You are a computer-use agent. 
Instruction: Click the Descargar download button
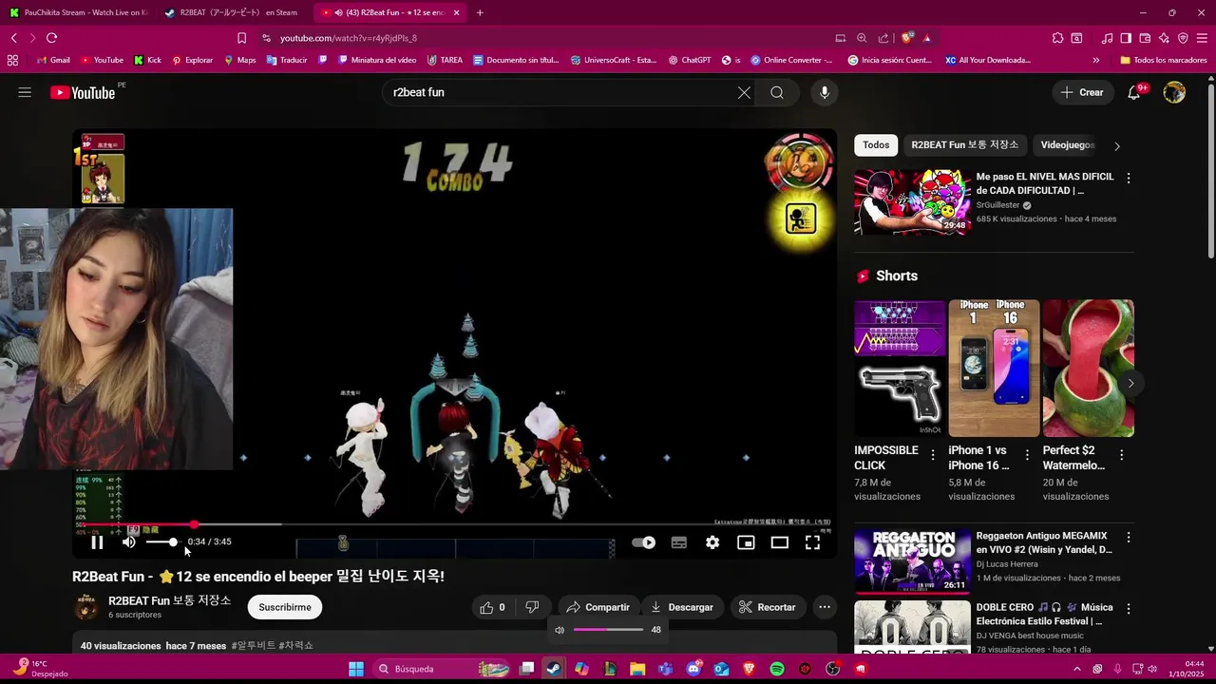681,607
